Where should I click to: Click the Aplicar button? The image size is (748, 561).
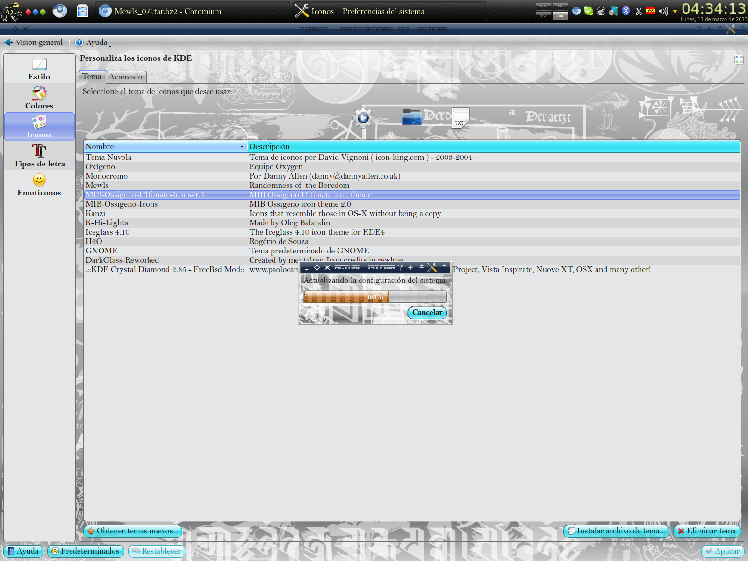723,551
